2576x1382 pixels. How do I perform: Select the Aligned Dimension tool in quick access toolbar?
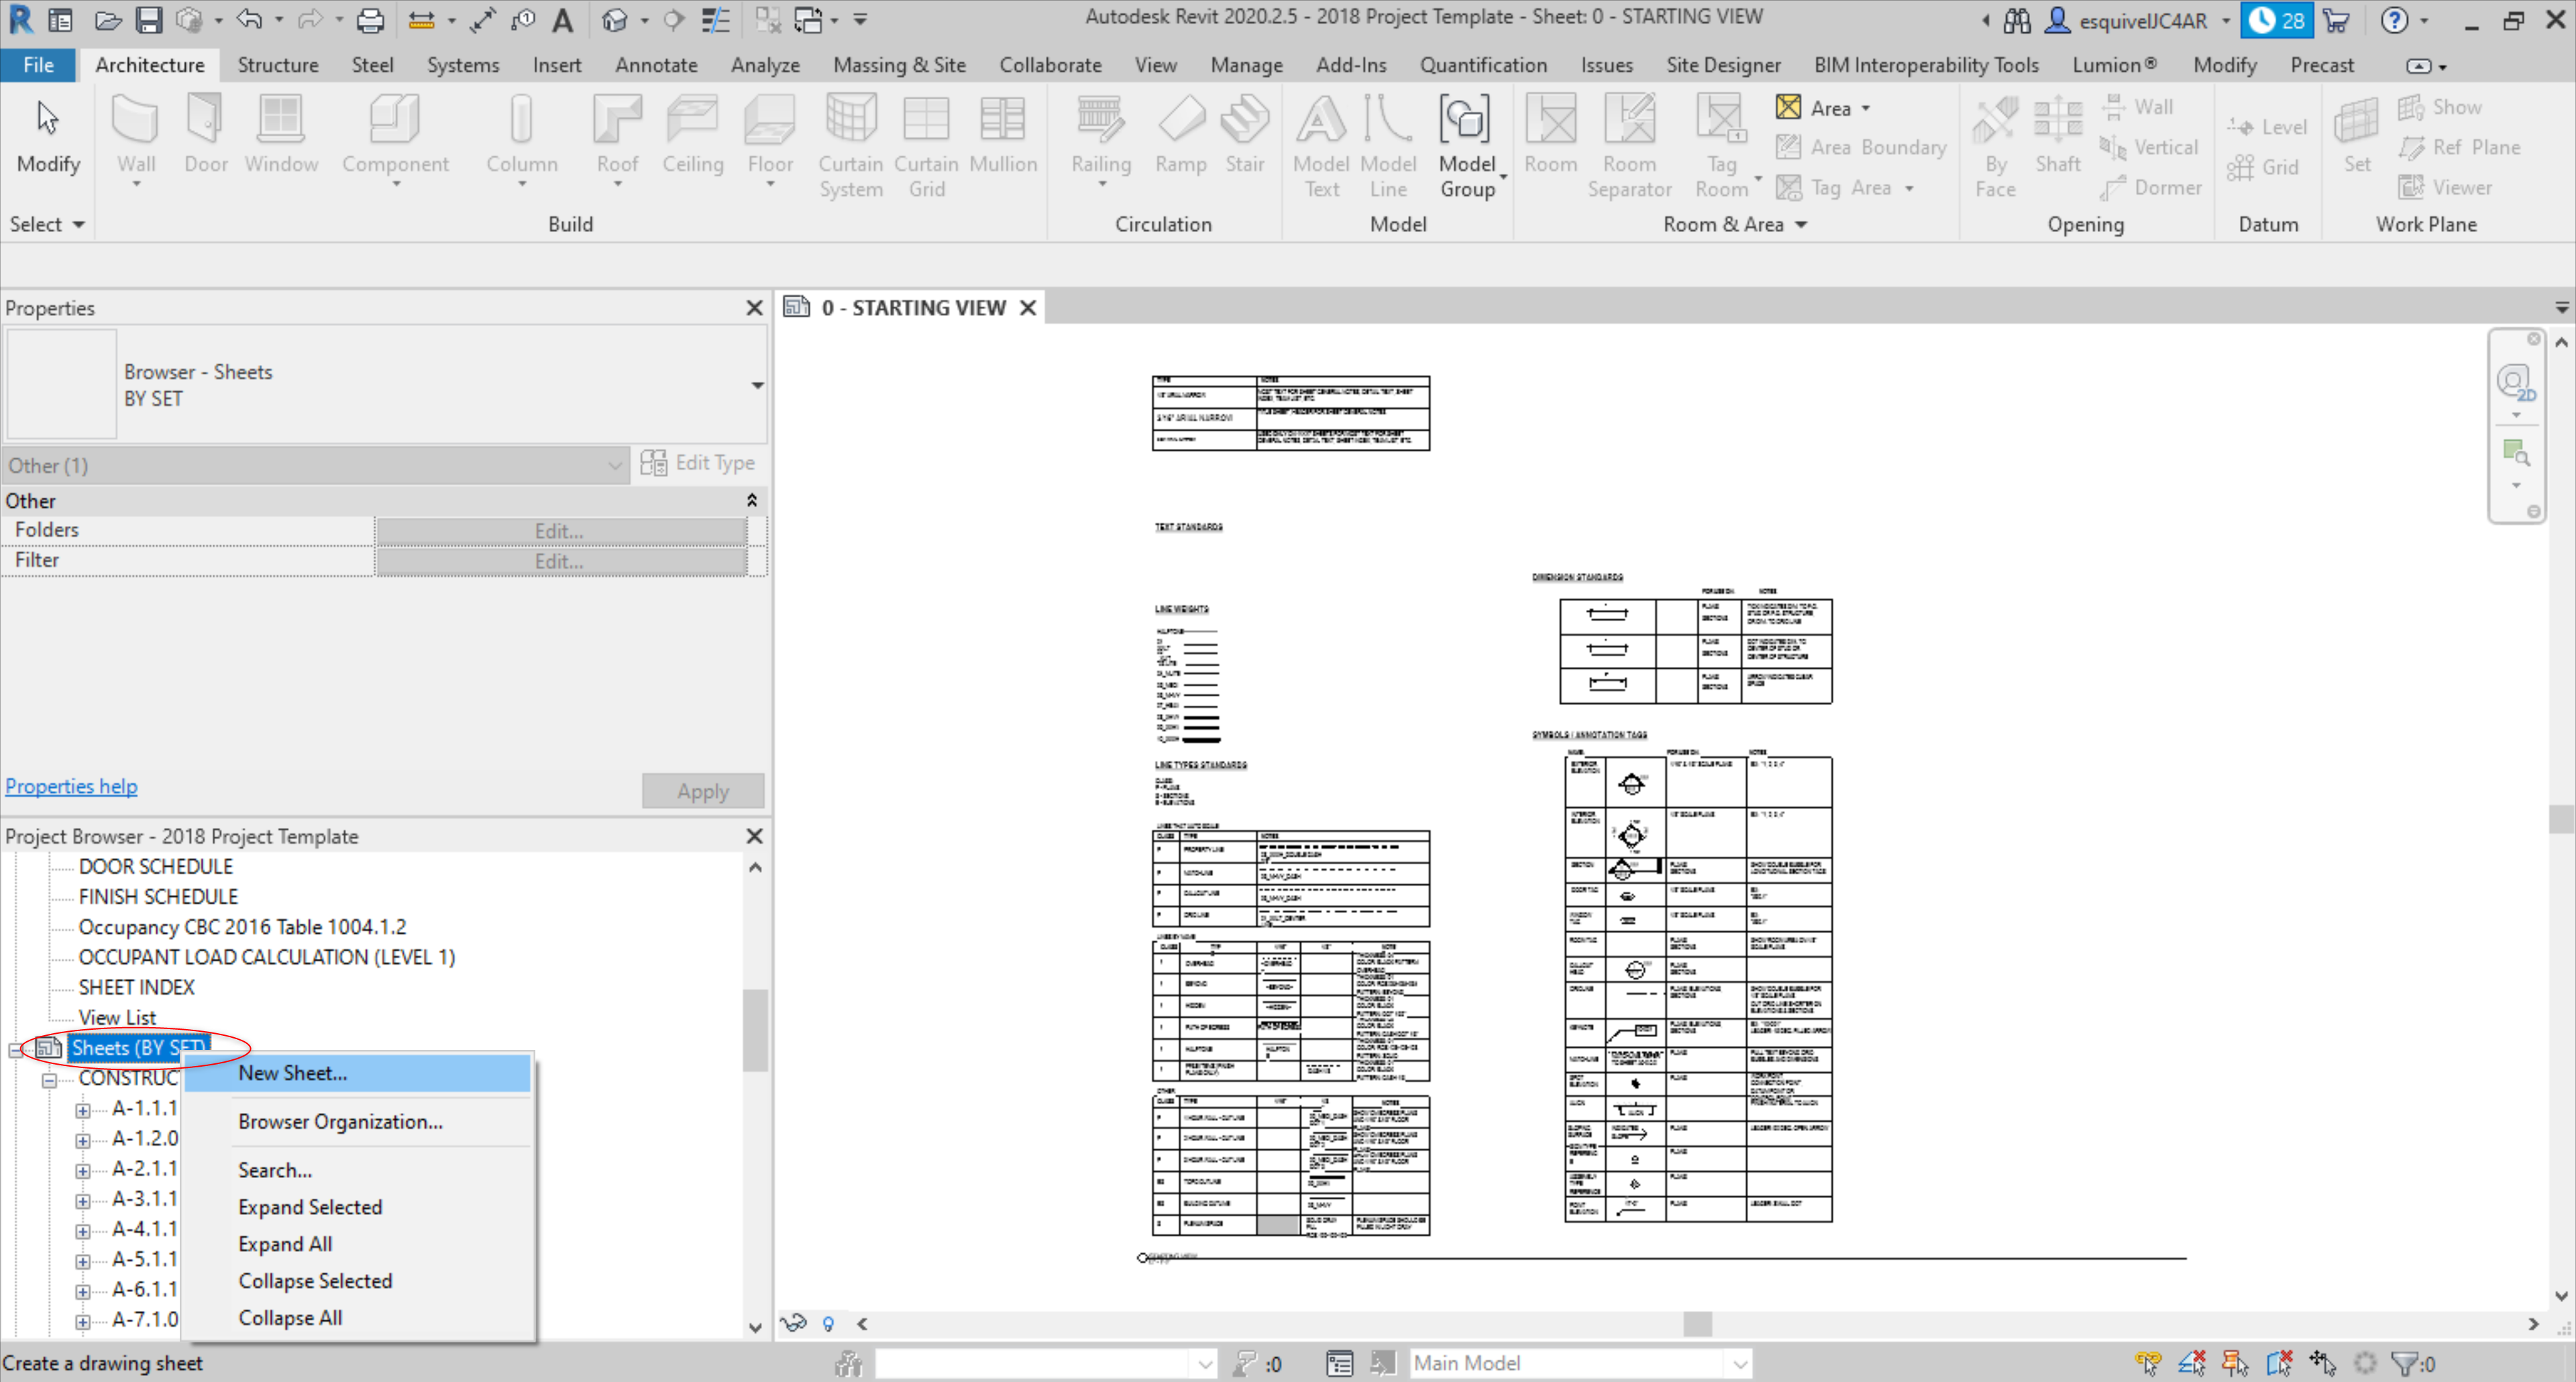coord(483,20)
